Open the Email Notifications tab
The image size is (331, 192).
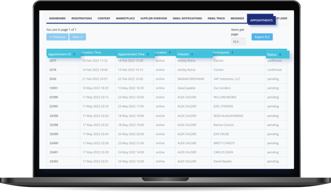[x=187, y=18]
